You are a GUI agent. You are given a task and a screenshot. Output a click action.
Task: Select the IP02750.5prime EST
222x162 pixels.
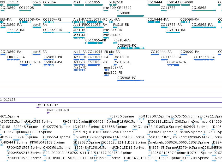pyautogui.click(x=110, y=119)
